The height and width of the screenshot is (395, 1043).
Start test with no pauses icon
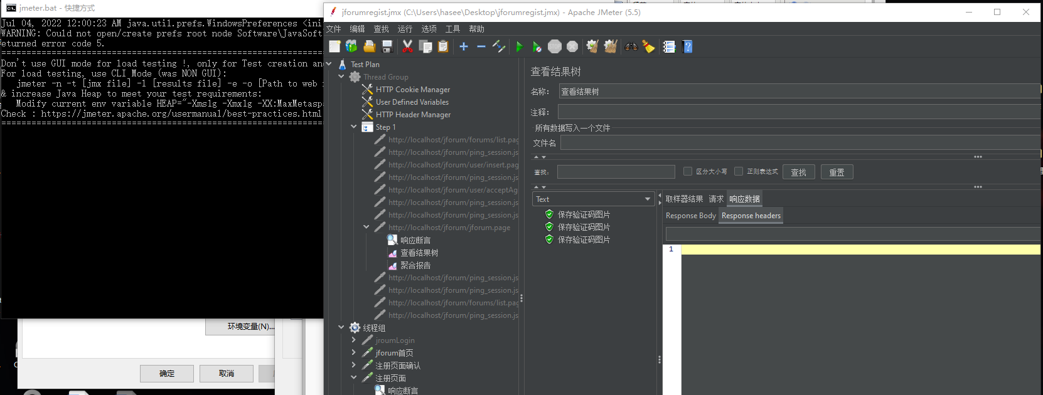pos(537,46)
